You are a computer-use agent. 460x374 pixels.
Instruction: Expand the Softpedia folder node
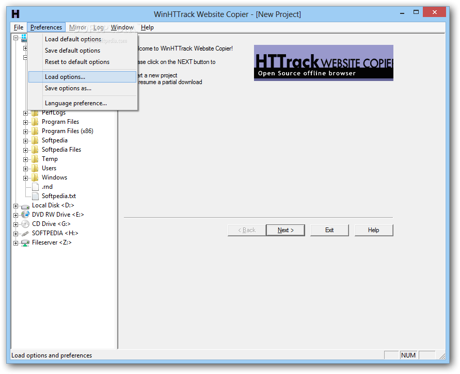(x=25, y=141)
